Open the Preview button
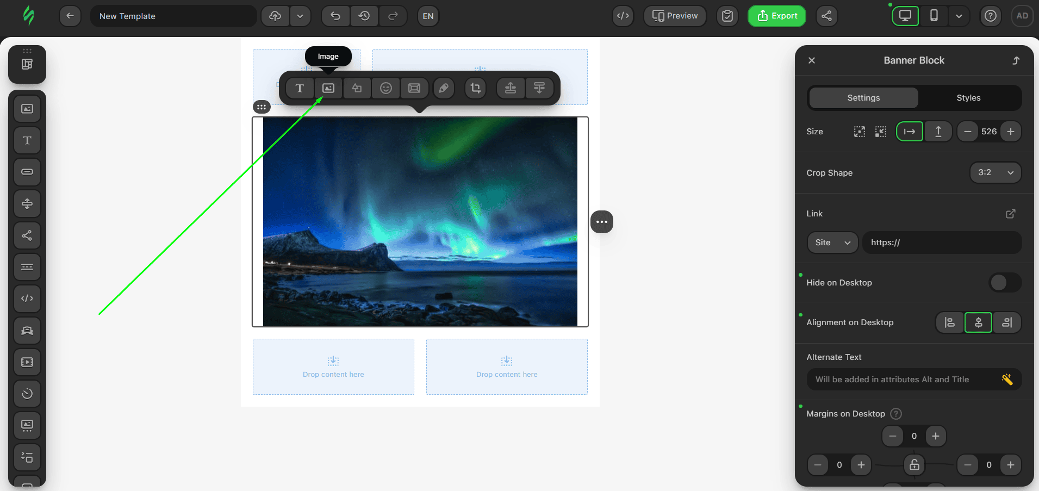This screenshot has width=1039, height=491. (x=675, y=16)
